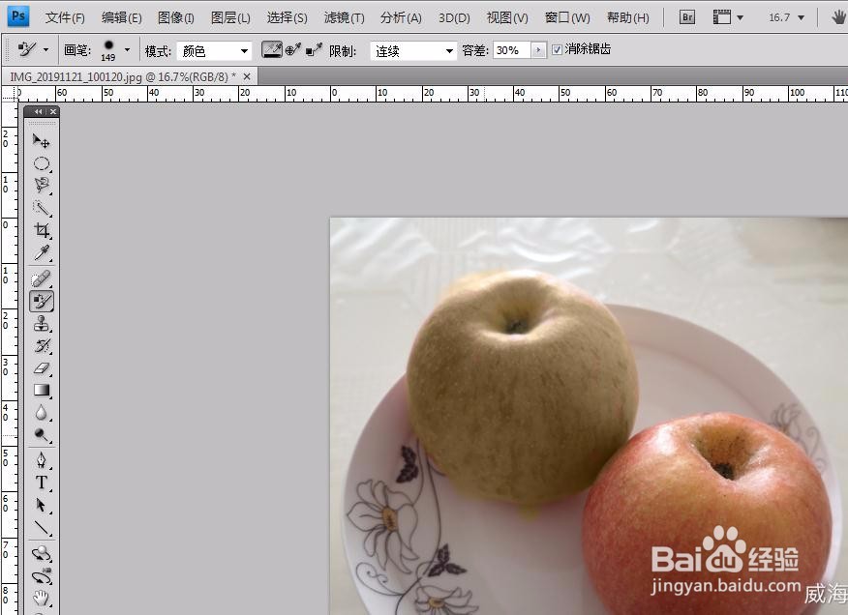Select the Clone Stamp tool
Viewport: 848px width, 615px height.
[41, 324]
